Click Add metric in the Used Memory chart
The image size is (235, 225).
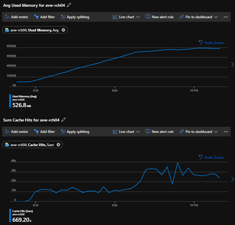[16, 17]
